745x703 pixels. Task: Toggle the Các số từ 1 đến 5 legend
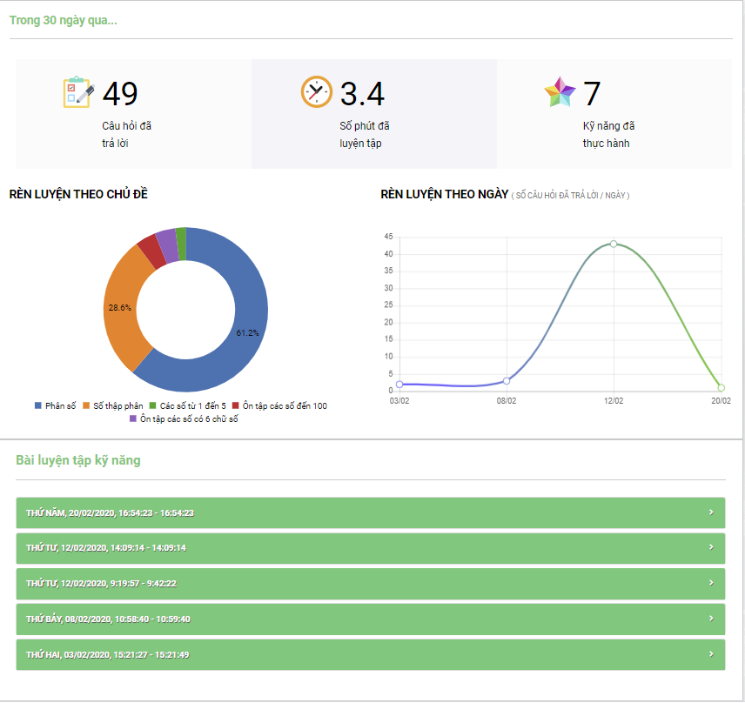[x=186, y=406]
